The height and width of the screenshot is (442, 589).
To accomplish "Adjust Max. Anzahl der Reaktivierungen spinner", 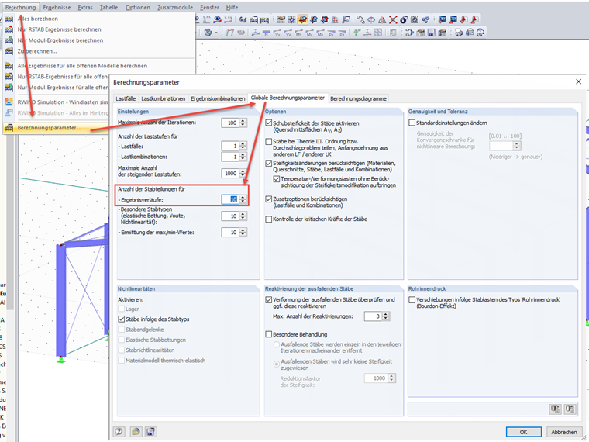I will point(386,316).
